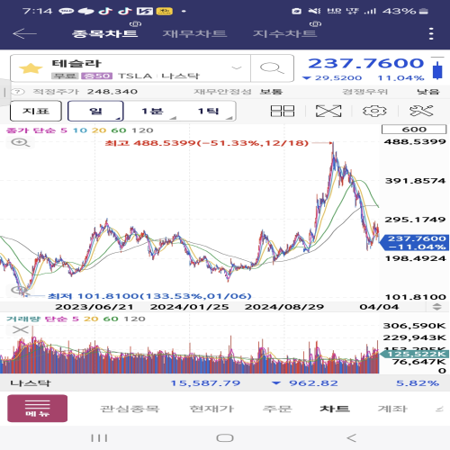Close the volume panel with X icon
Screen dimensions: 450x450
tap(21, 329)
